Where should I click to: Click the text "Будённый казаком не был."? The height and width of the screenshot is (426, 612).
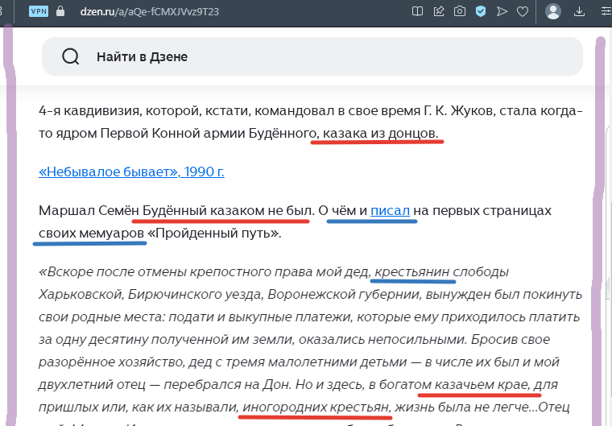tap(229, 210)
